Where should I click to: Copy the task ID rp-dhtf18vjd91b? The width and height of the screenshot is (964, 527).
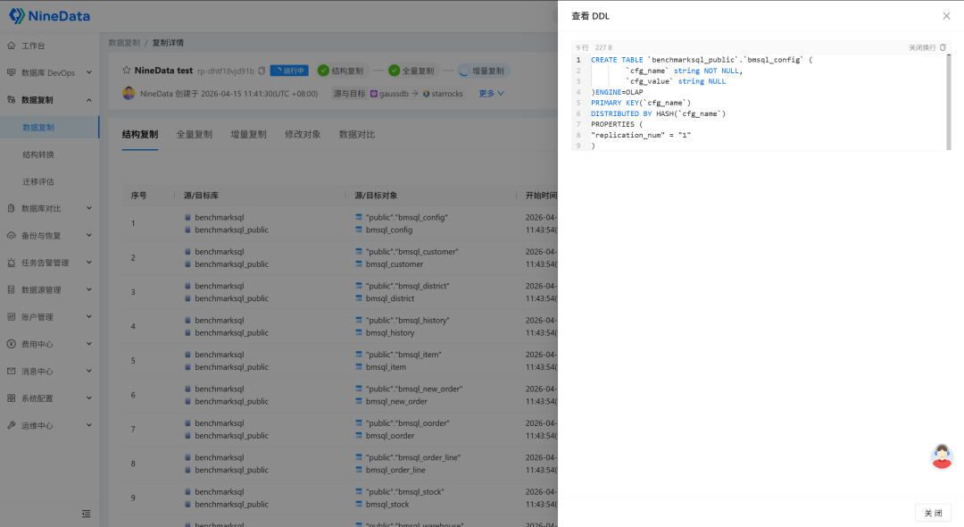coord(262,71)
